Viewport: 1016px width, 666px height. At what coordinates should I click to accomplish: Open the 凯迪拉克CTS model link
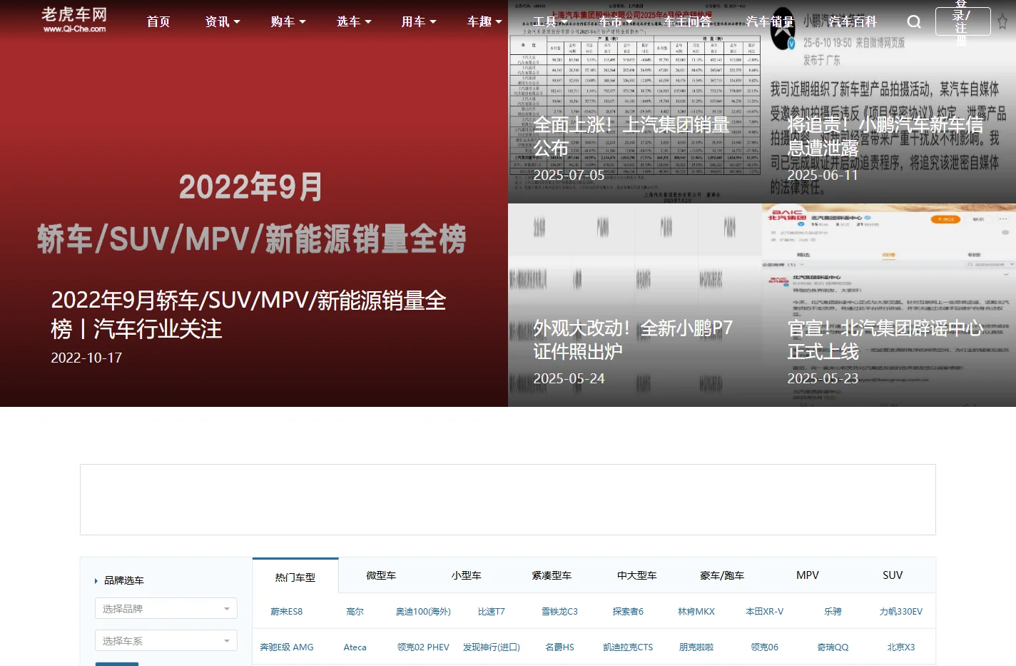(628, 647)
